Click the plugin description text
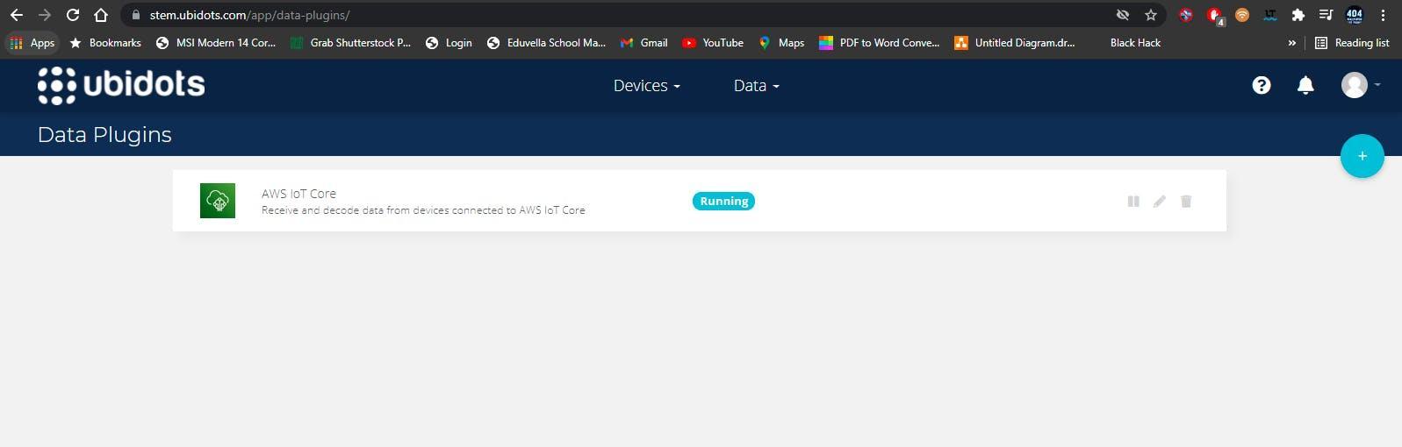Screen dimensions: 1402x447 423,210
